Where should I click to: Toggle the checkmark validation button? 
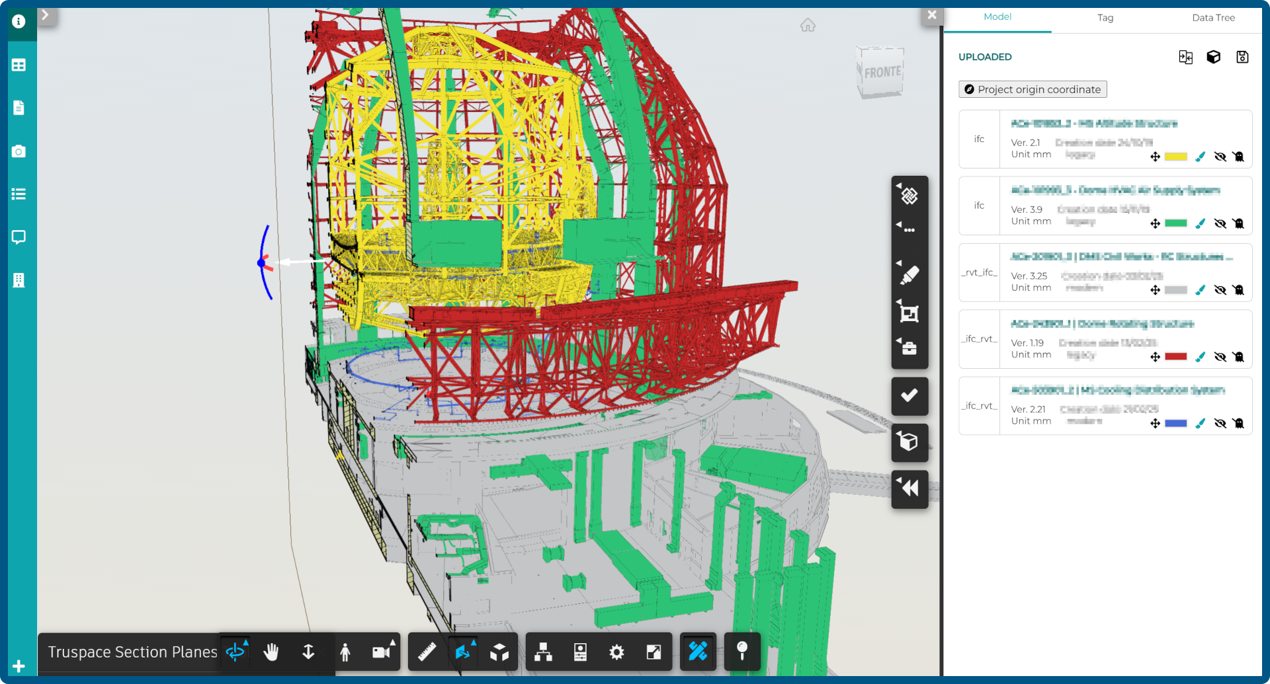tap(910, 396)
